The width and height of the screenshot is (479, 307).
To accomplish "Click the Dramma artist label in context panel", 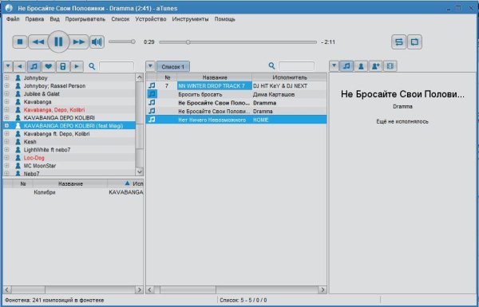I will (402, 107).
